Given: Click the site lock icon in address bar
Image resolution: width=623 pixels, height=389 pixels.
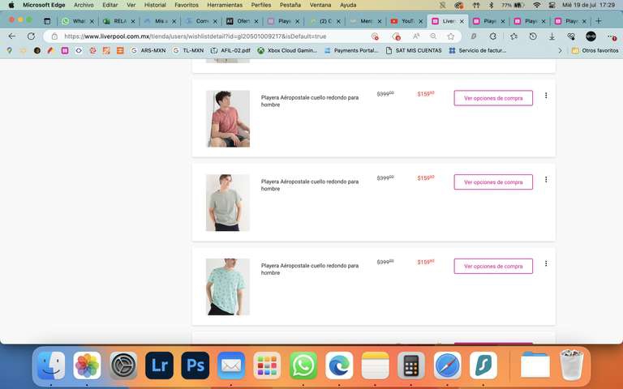Looking at the screenshot, I should coord(54,36).
